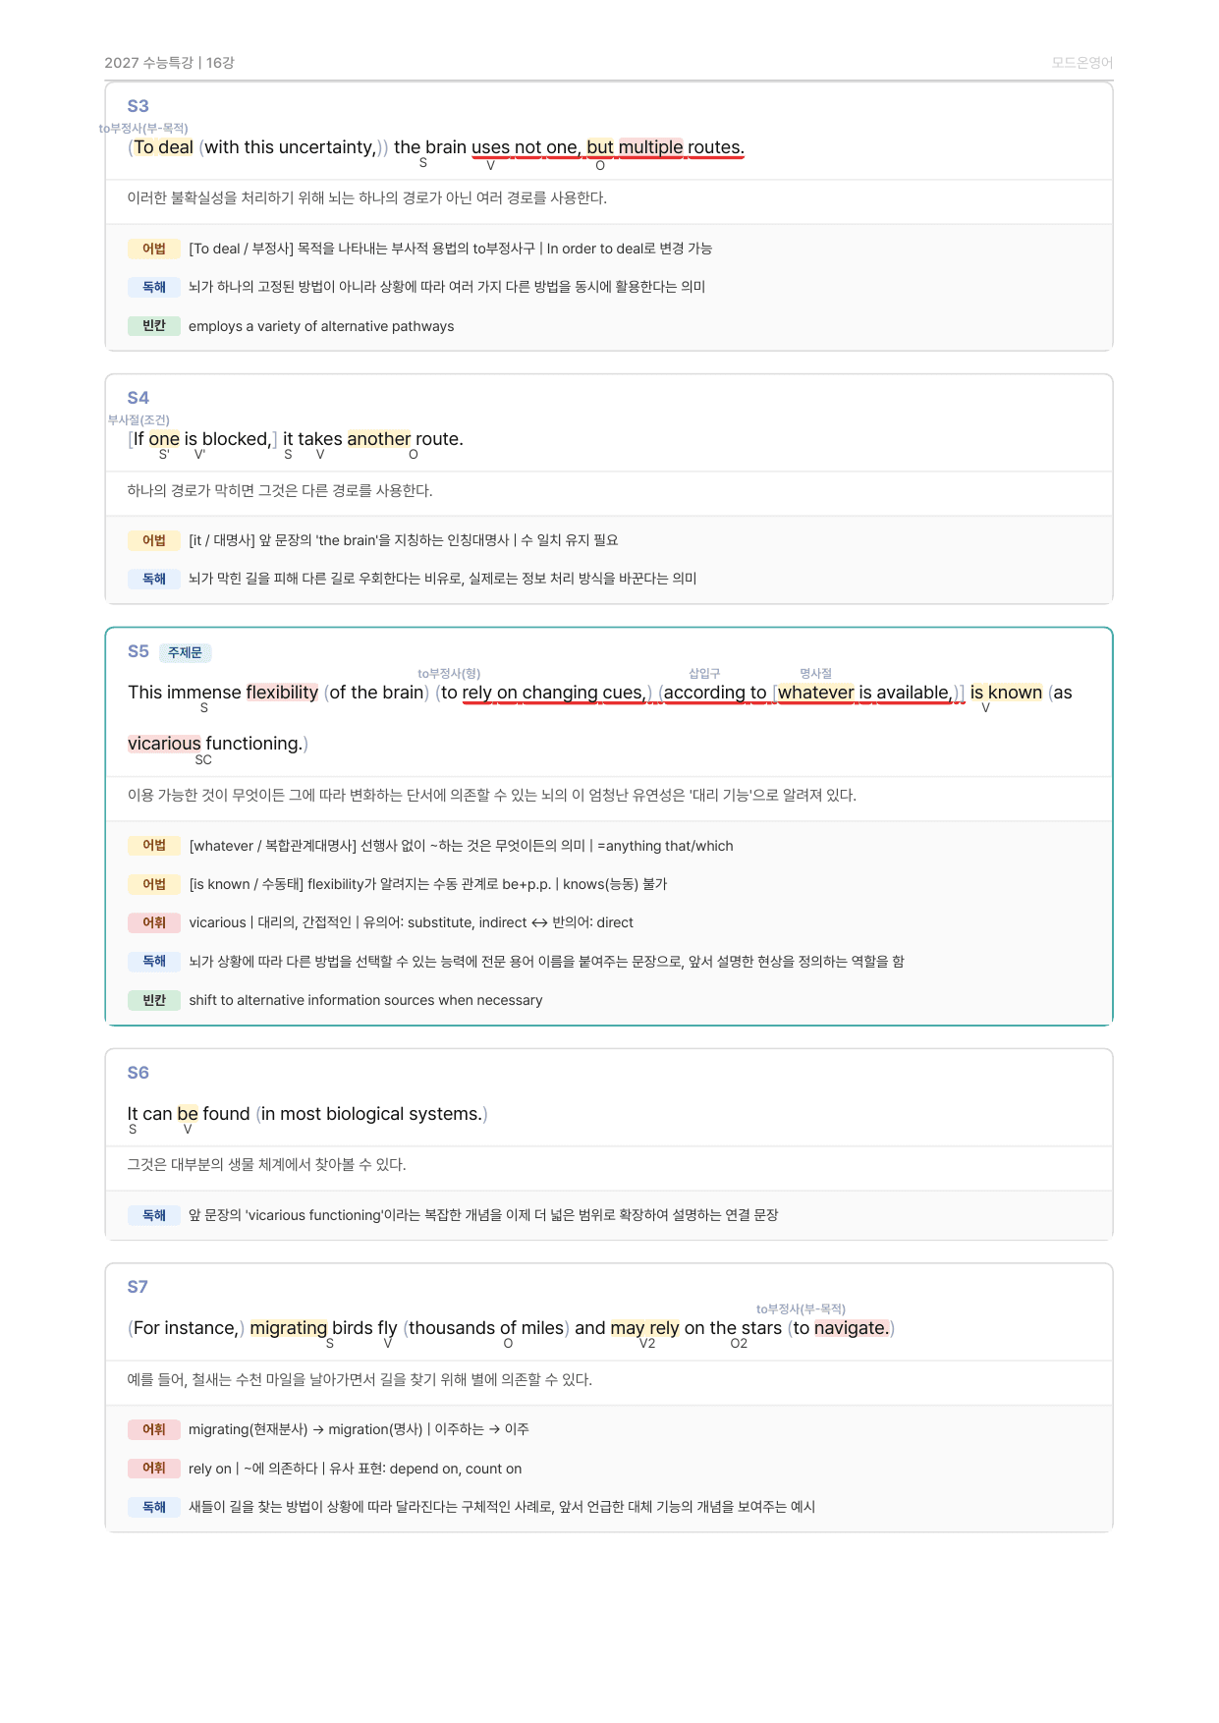Click the highlighted word 'vicarious' in S5 sentence

164,744
